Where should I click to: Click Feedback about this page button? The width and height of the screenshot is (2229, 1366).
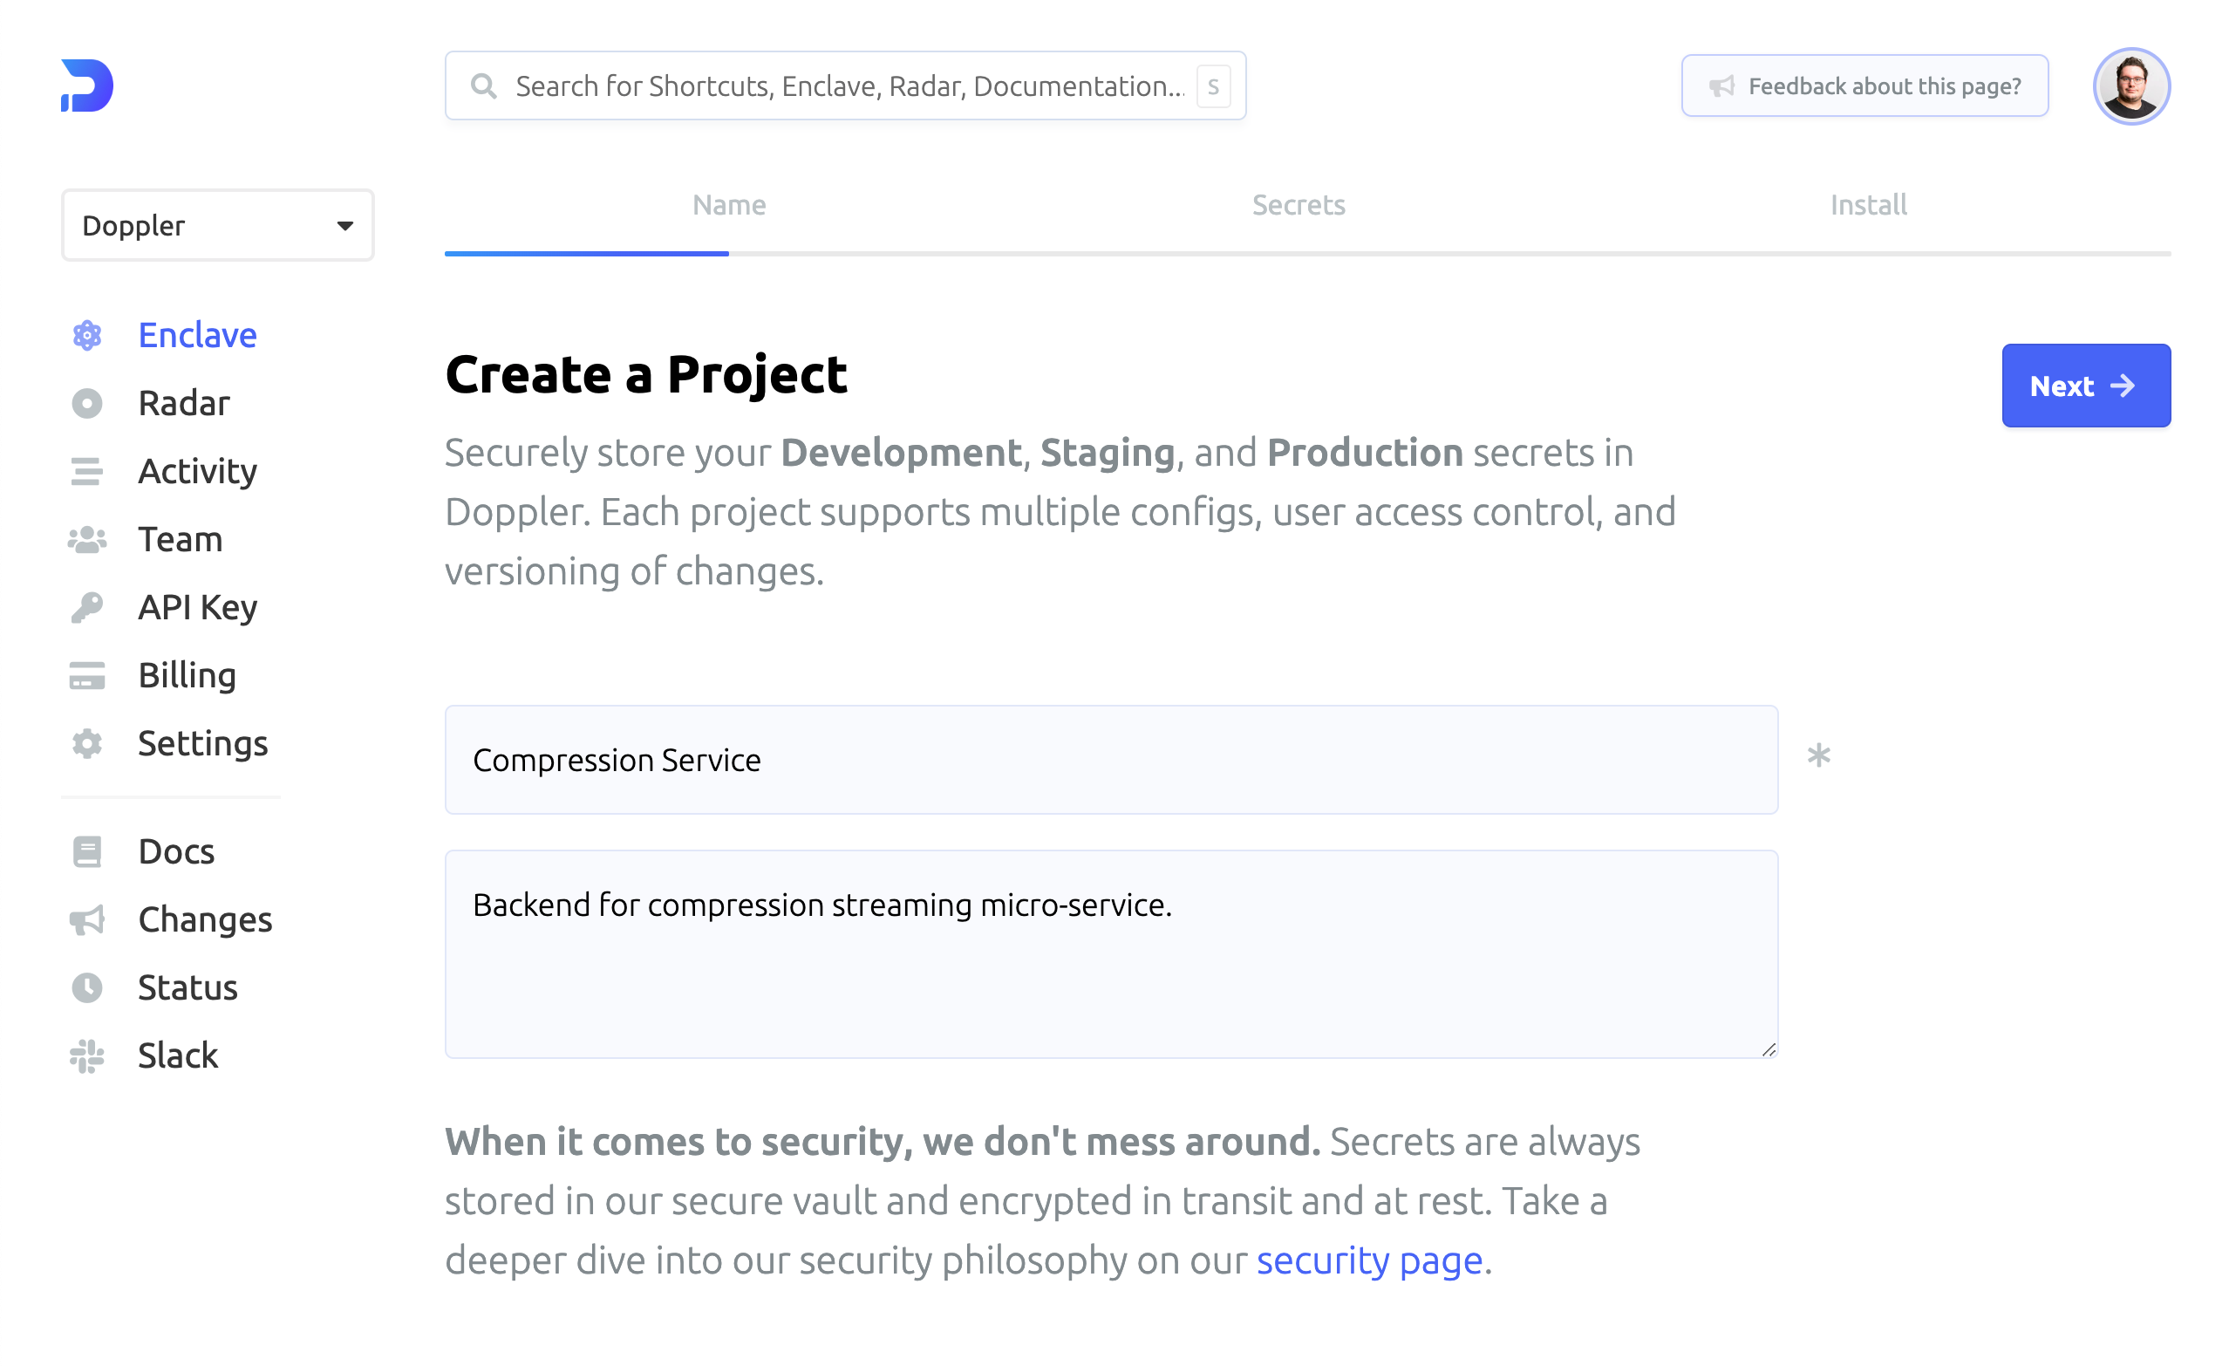(1864, 86)
